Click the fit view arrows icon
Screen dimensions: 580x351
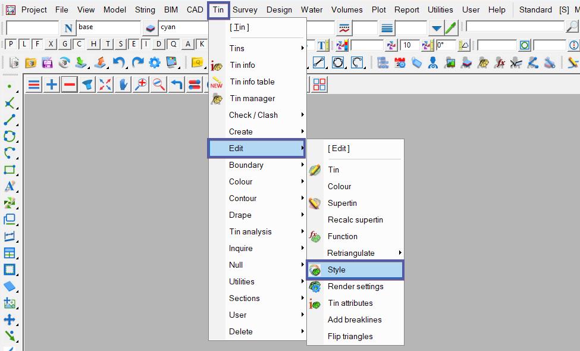(105, 84)
